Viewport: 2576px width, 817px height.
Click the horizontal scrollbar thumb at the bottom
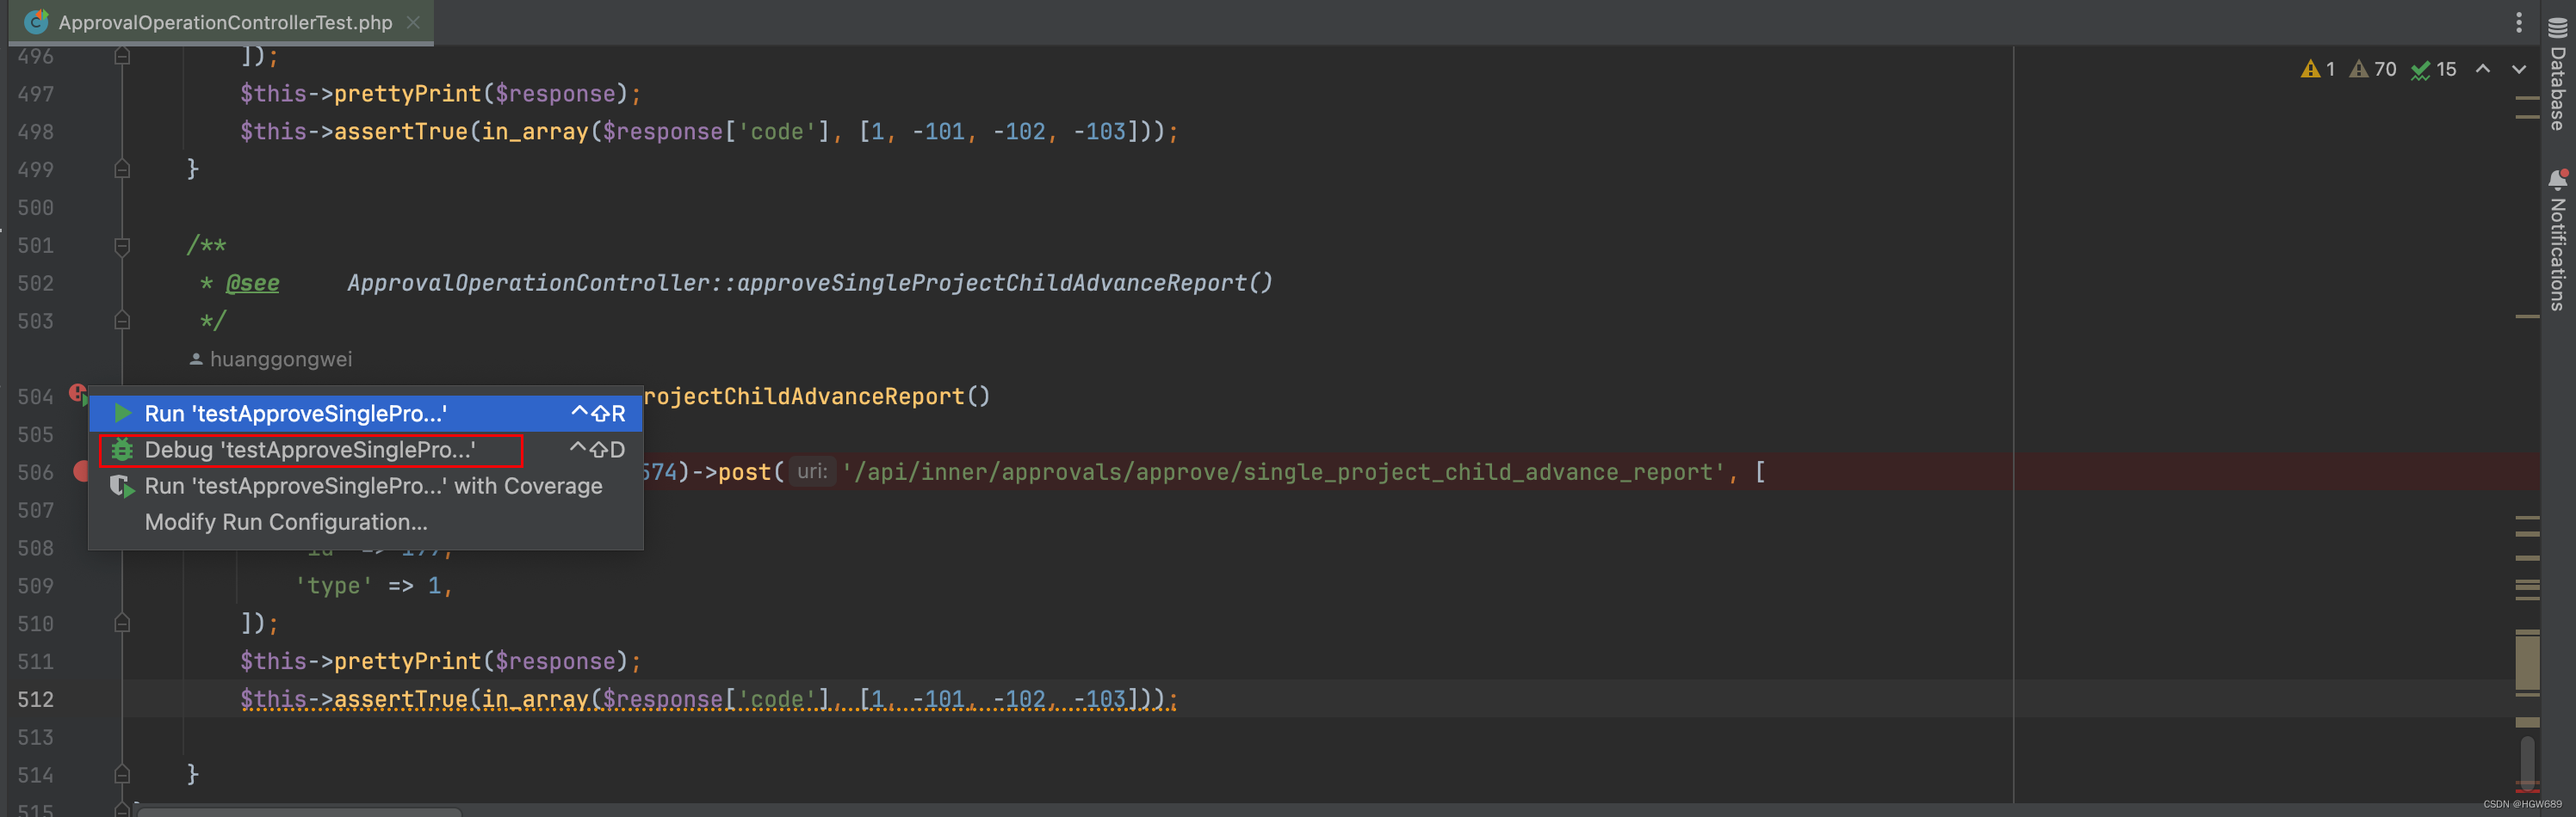[299, 811]
